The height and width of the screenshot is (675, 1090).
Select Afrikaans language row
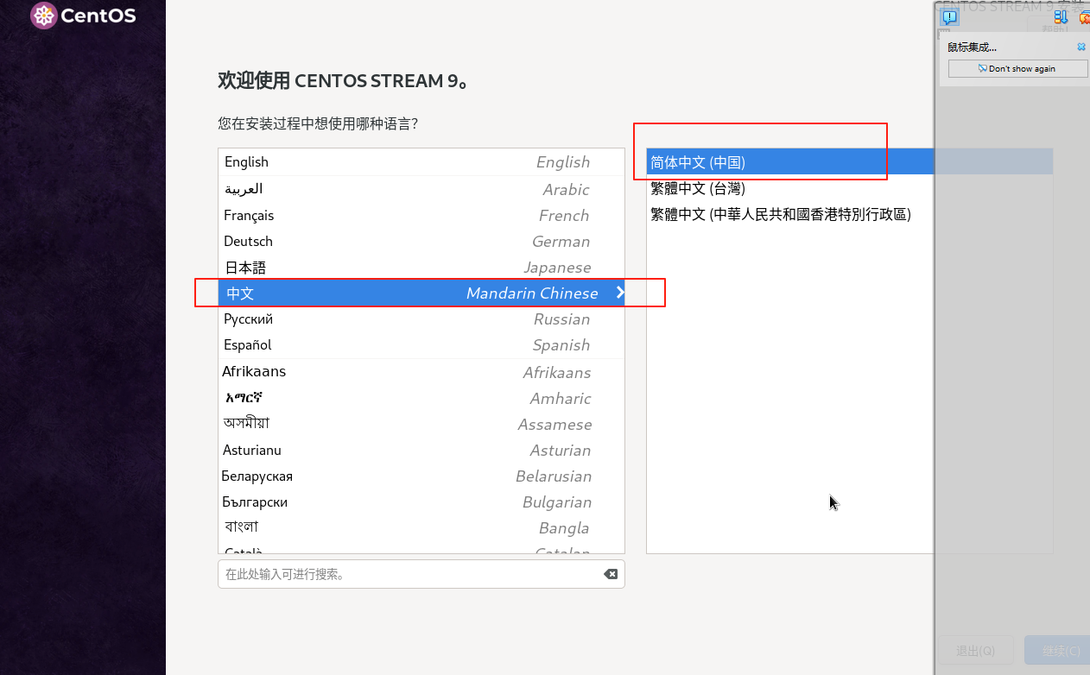[421, 372]
